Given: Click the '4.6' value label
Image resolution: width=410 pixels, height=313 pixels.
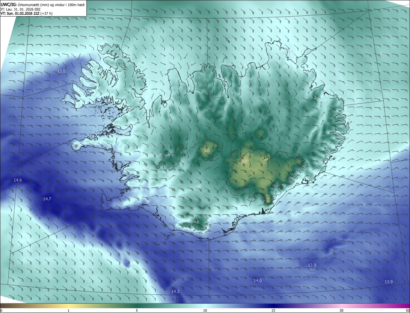Looking at the screenshot, I should [x=196, y=222].
